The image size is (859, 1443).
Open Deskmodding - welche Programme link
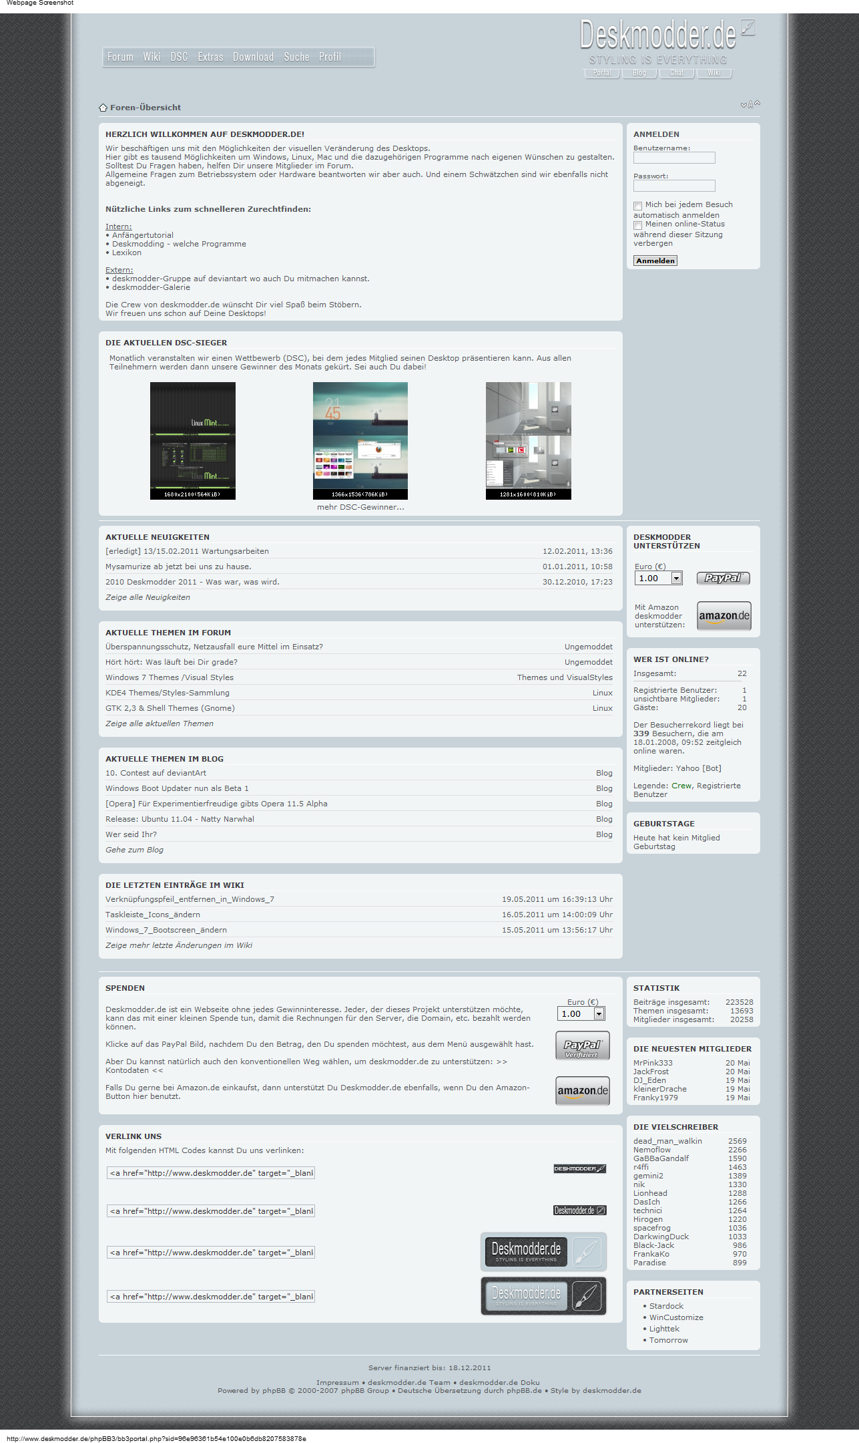(x=179, y=244)
